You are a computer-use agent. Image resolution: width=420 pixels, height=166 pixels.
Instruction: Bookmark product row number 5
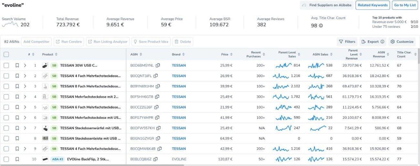[x=17, y=107]
